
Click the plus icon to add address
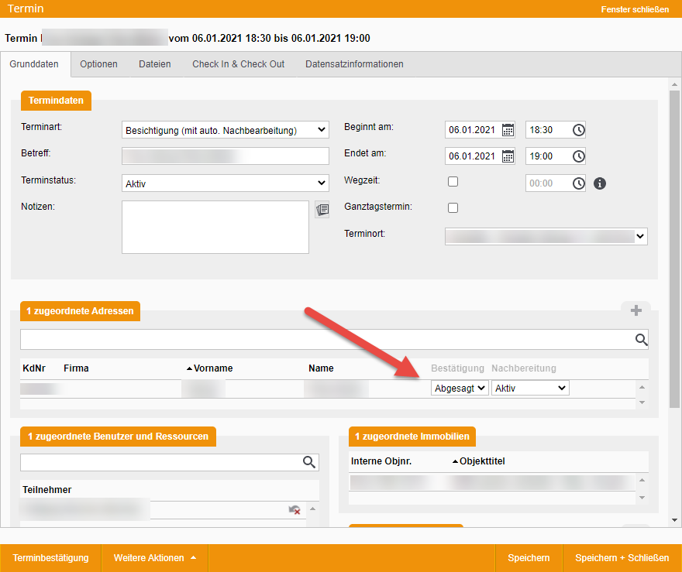click(x=636, y=310)
